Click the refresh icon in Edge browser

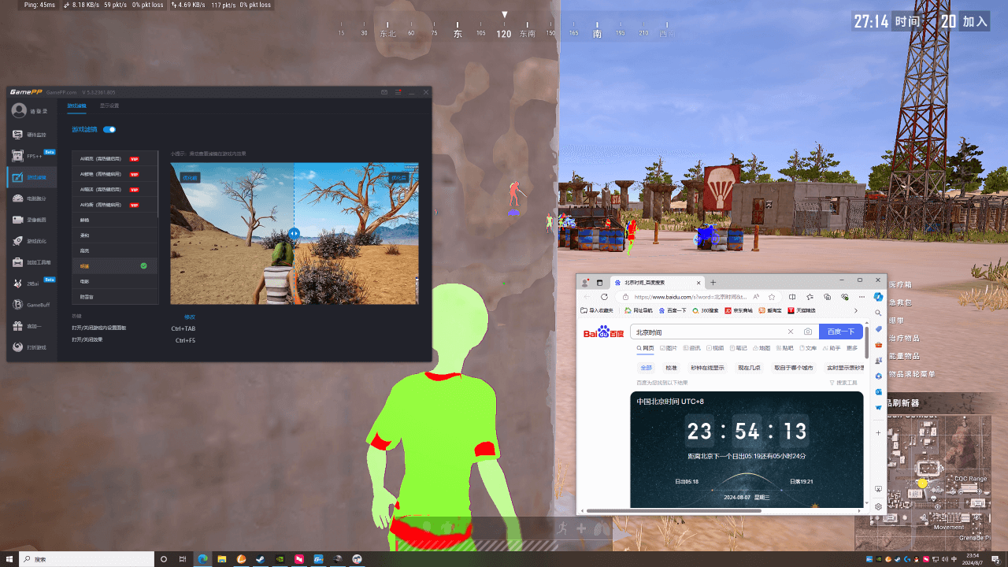point(604,297)
